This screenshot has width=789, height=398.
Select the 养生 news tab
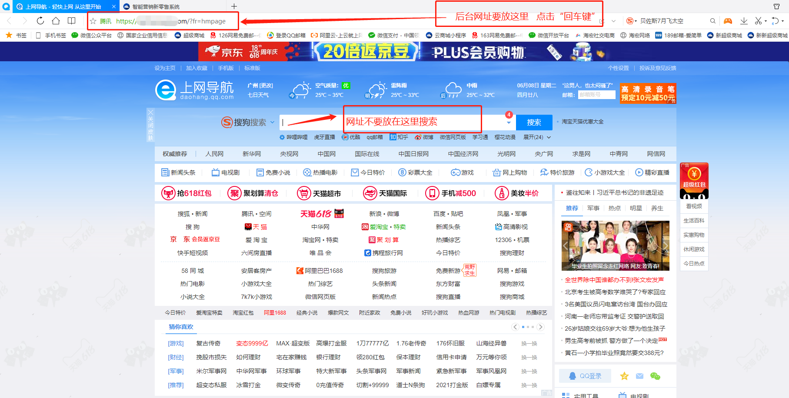click(x=657, y=208)
